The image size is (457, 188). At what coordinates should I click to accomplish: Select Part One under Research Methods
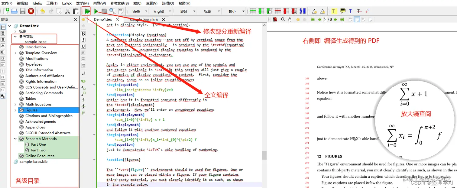tap(38, 144)
